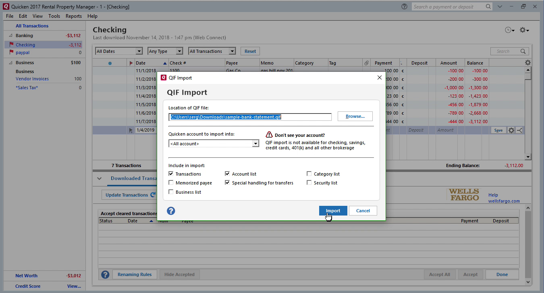
Task: Click the help question mark icon in title bar
Action: click(x=404, y=6)
